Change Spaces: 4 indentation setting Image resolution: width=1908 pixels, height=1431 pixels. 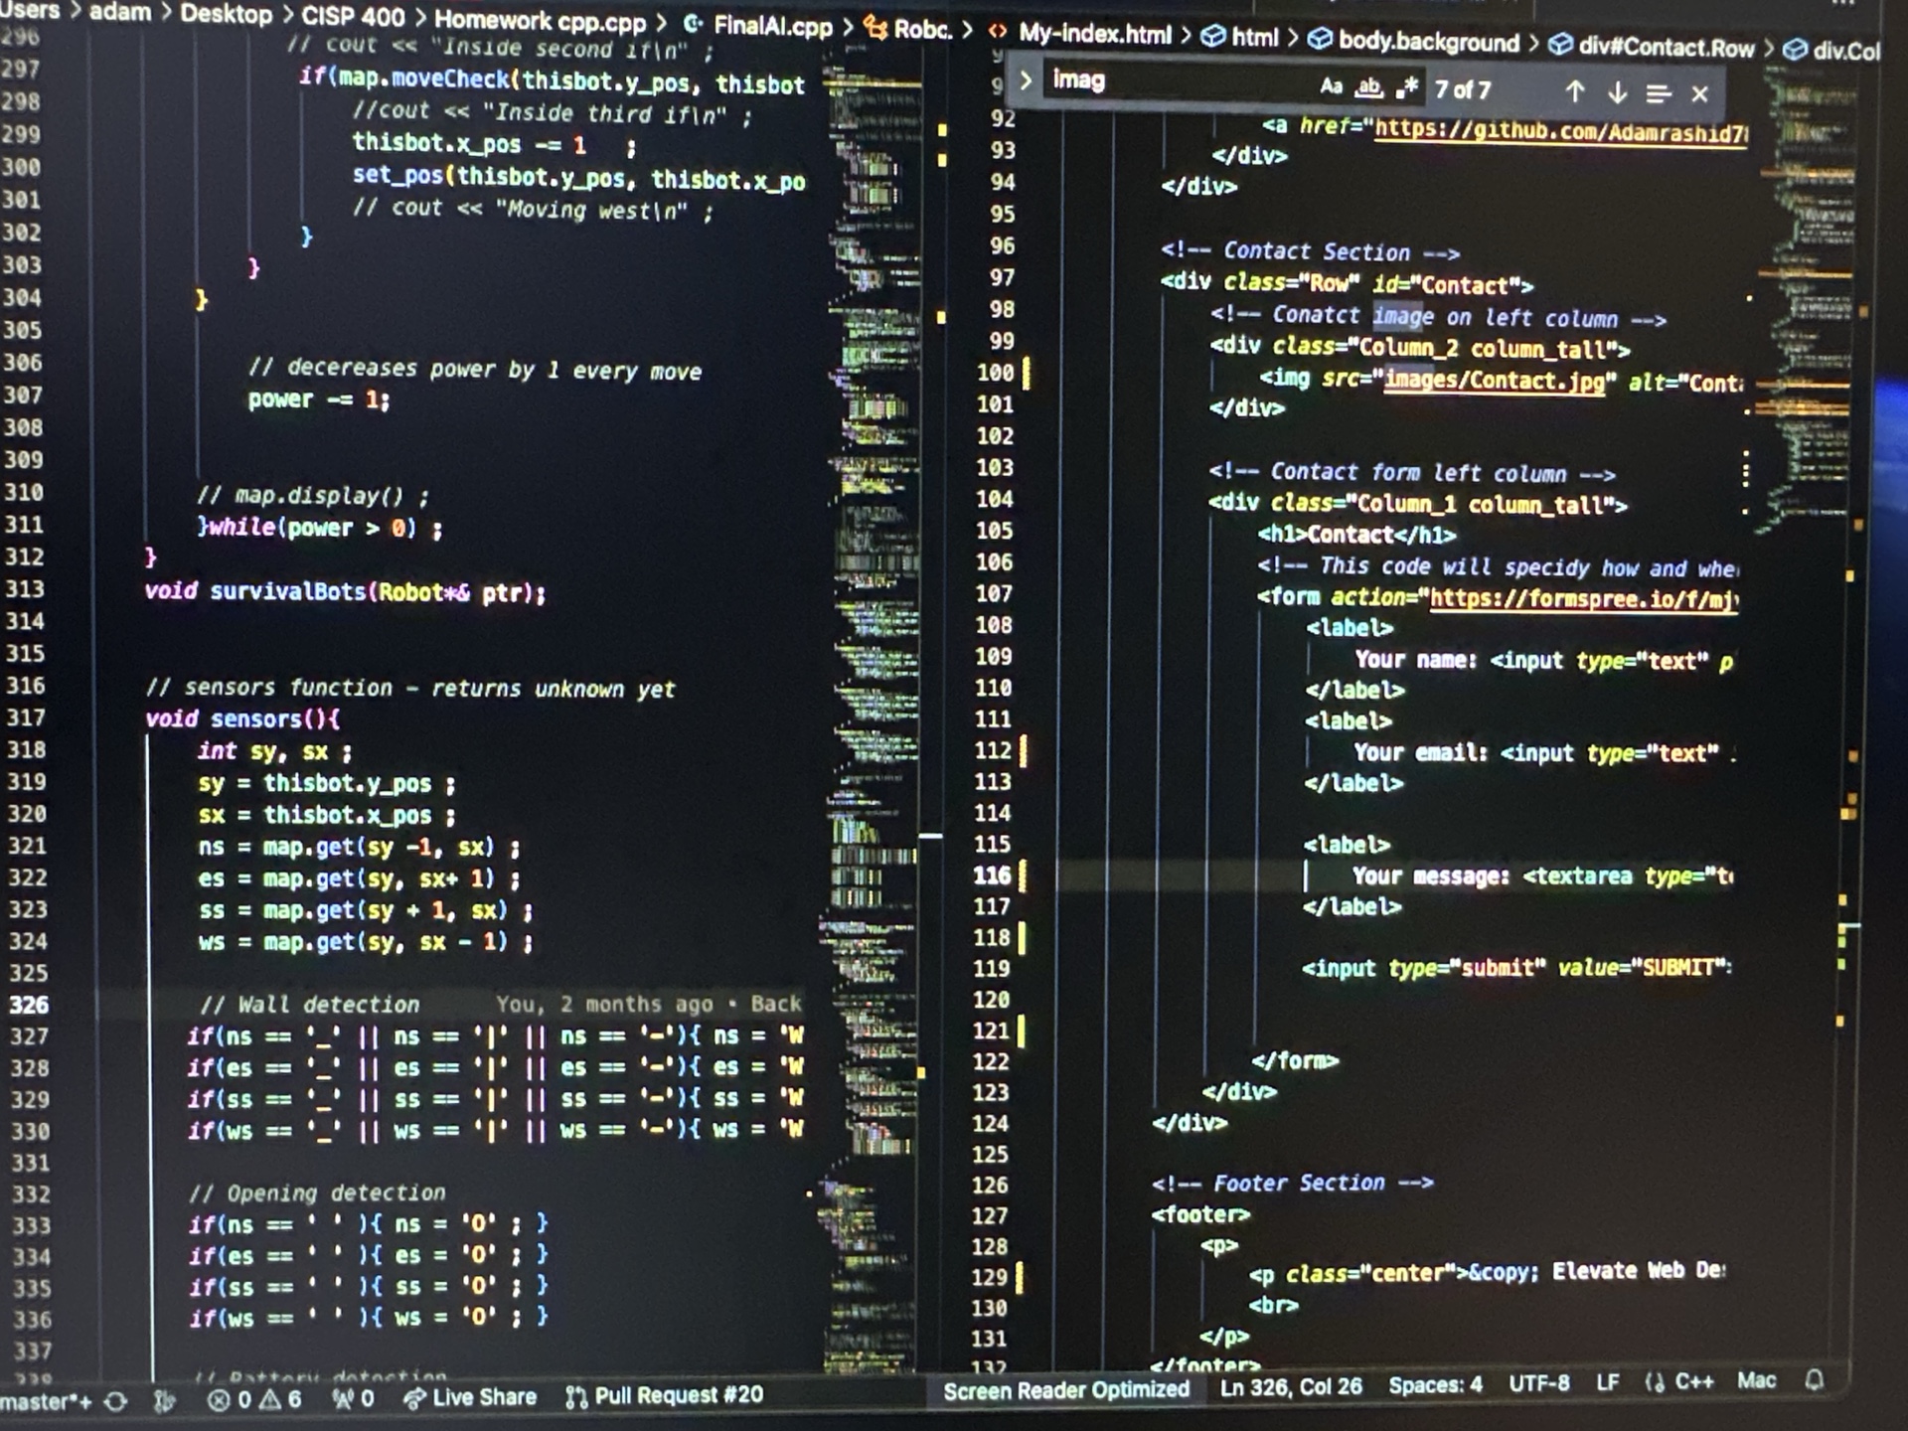click(1434, 1384)
